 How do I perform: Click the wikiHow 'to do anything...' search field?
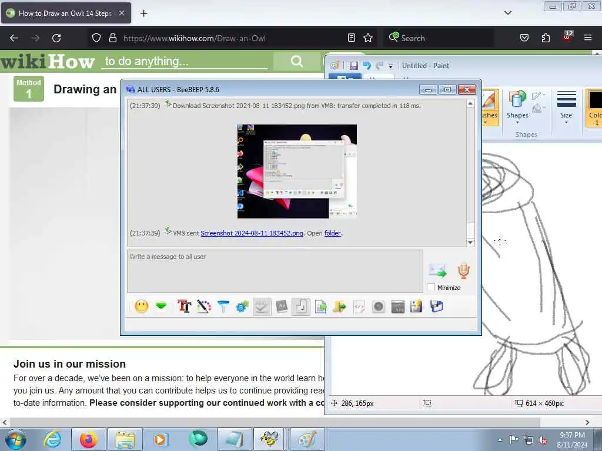coord(184,61)
